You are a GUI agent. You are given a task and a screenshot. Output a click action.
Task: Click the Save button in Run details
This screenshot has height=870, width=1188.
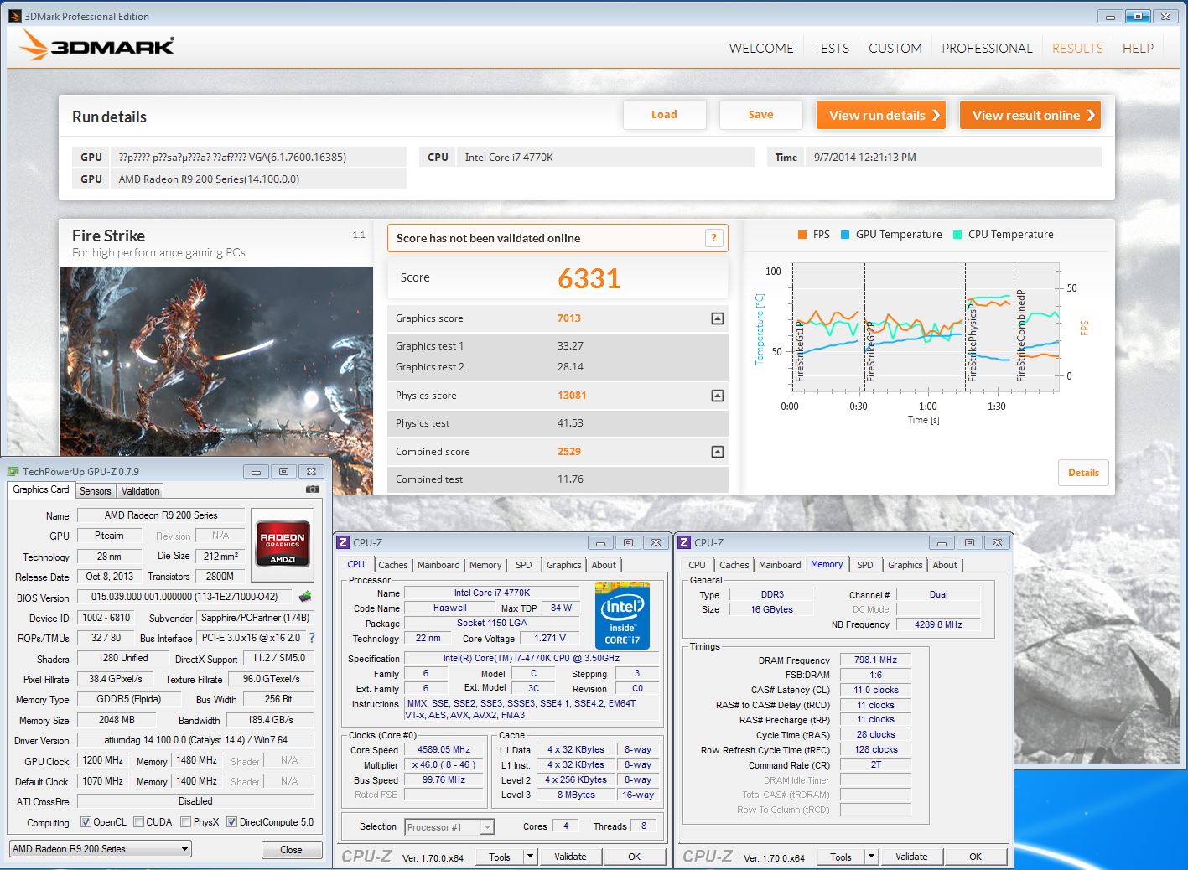point(760,115)
